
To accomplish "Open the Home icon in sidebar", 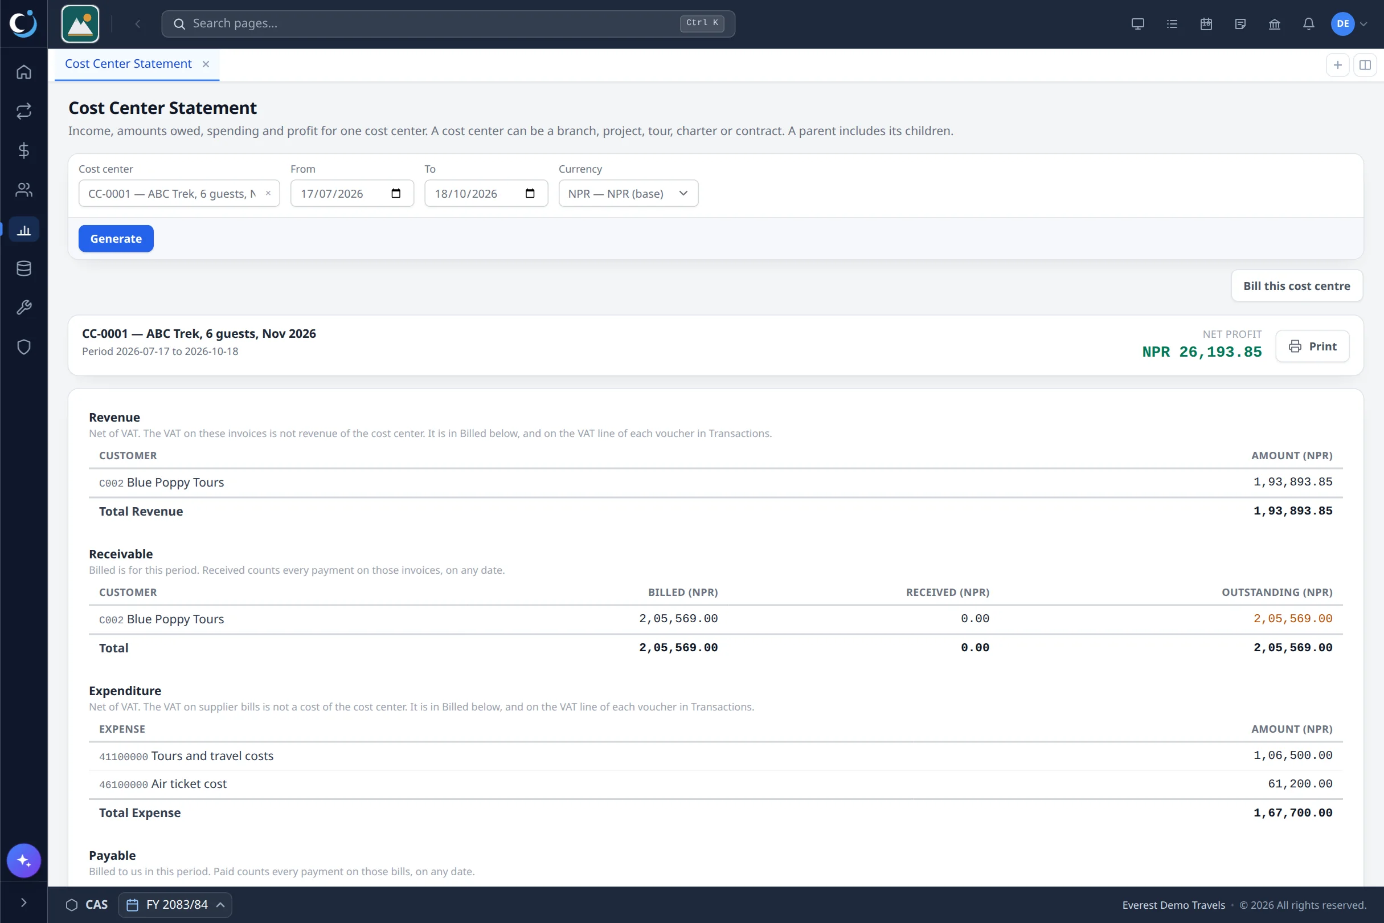I will pyautogui.click(x=23, y=72).
